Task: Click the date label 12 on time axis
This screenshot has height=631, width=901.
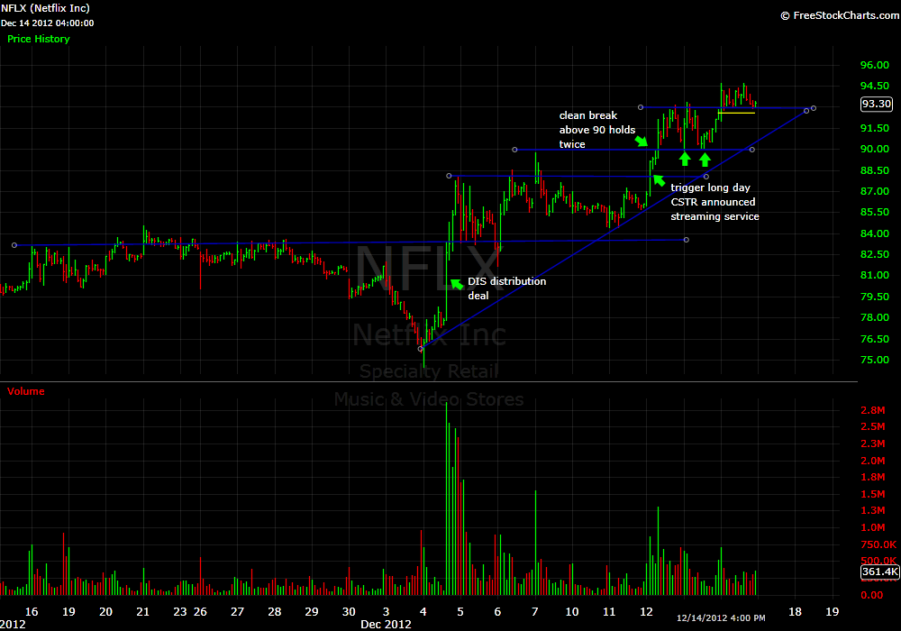Action: point(646,611)
